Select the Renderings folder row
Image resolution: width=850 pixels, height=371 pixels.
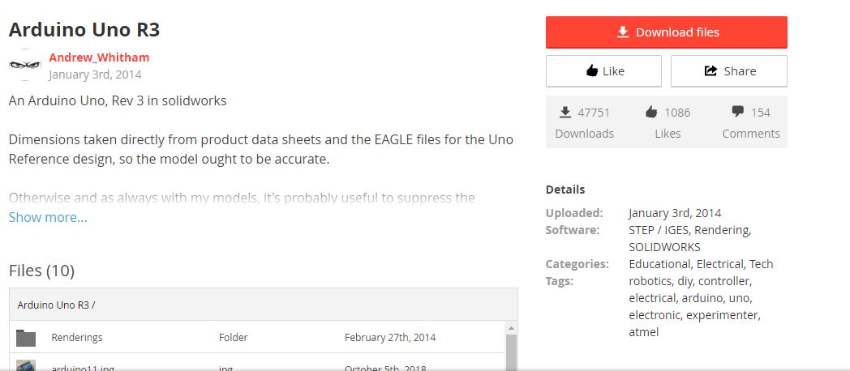(257, 337)
